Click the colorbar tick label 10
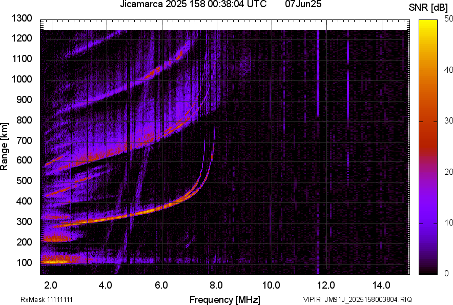 pyautogui.click(x=448, y=223)
